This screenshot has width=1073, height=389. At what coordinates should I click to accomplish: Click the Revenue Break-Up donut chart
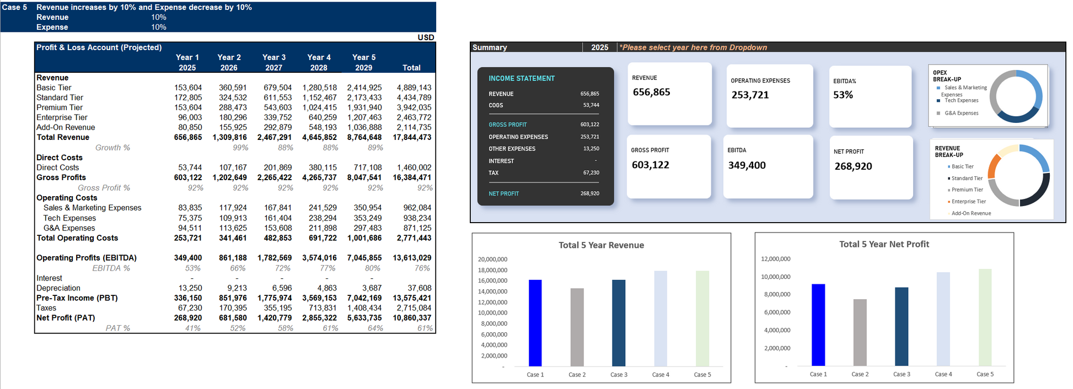[1019, 176]
